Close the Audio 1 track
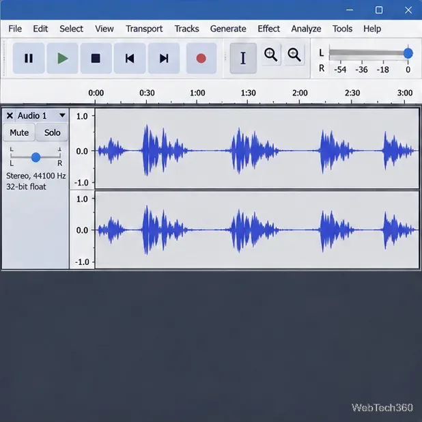422x422 pixels. (x=10, y=115)
